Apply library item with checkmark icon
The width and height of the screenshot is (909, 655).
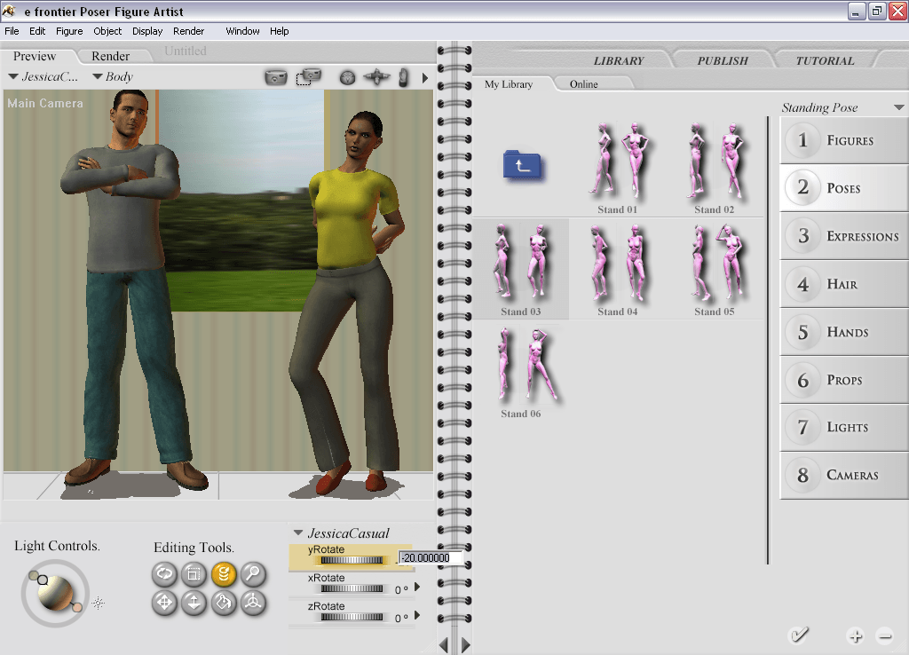point(799,635)
